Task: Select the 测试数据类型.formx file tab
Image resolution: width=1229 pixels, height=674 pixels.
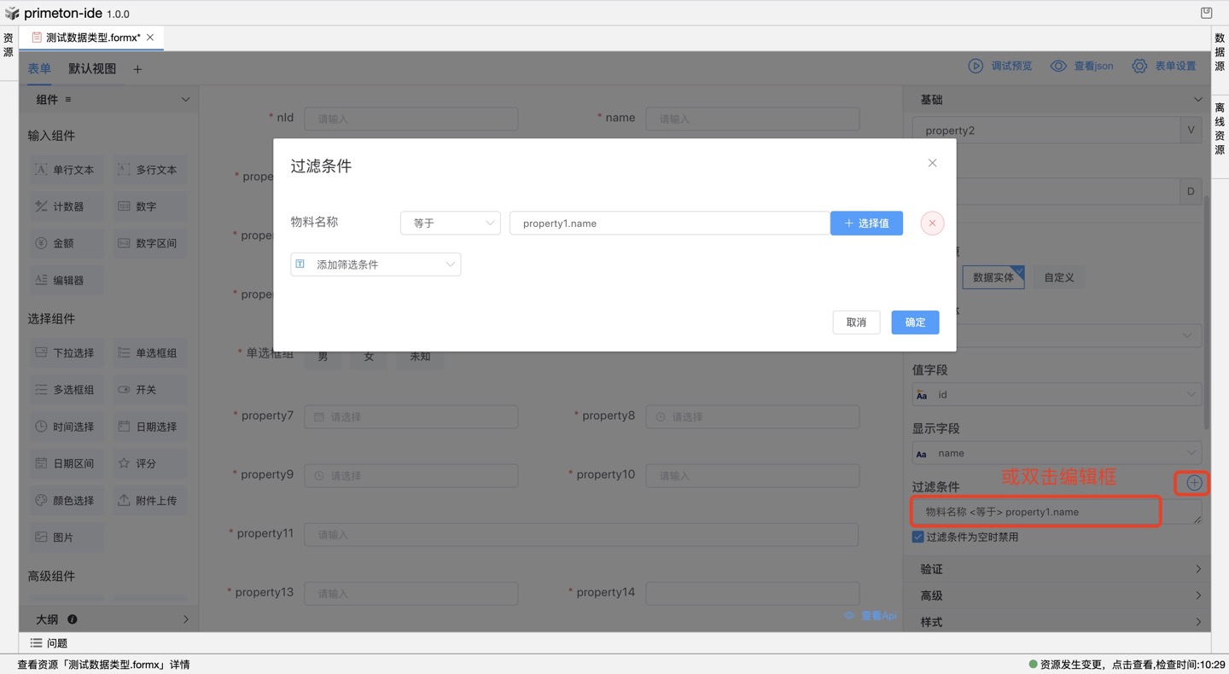Action: (92, 38)
